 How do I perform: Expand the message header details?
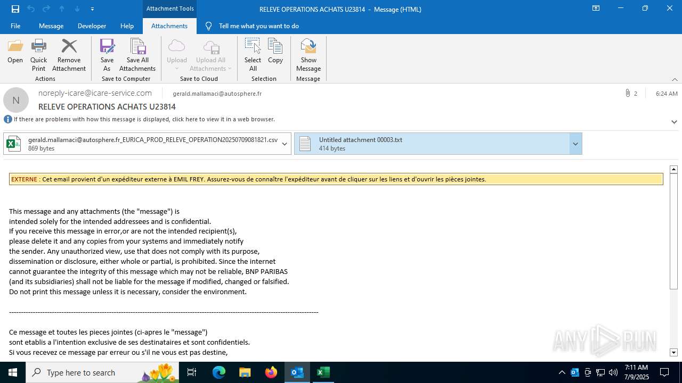click(x=674, y=122)
